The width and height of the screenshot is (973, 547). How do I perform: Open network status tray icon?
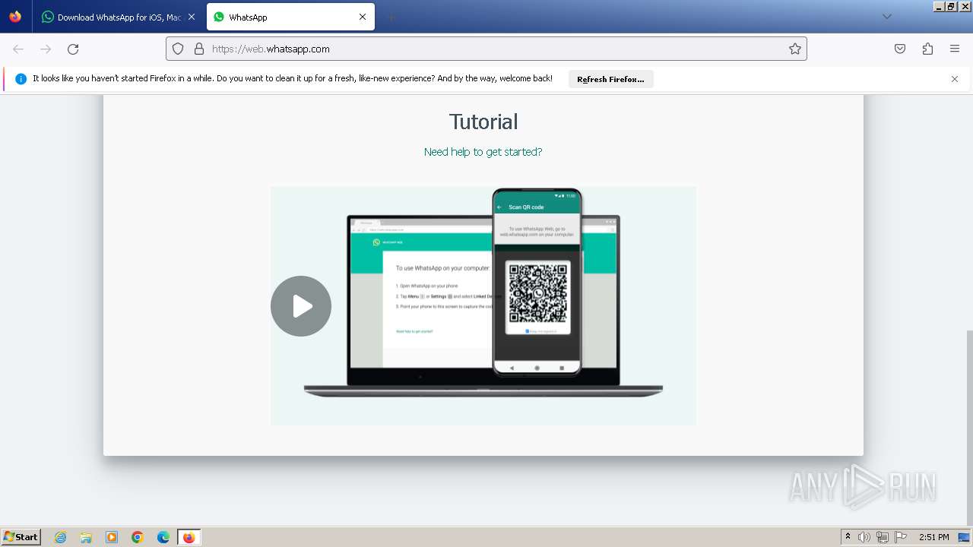883,537
